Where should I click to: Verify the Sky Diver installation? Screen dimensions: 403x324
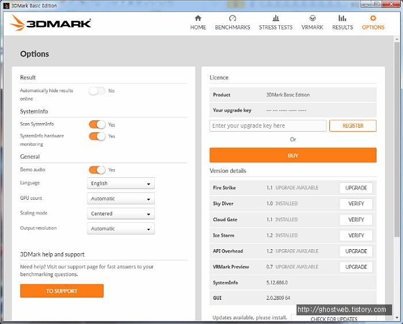click(356, 204)
